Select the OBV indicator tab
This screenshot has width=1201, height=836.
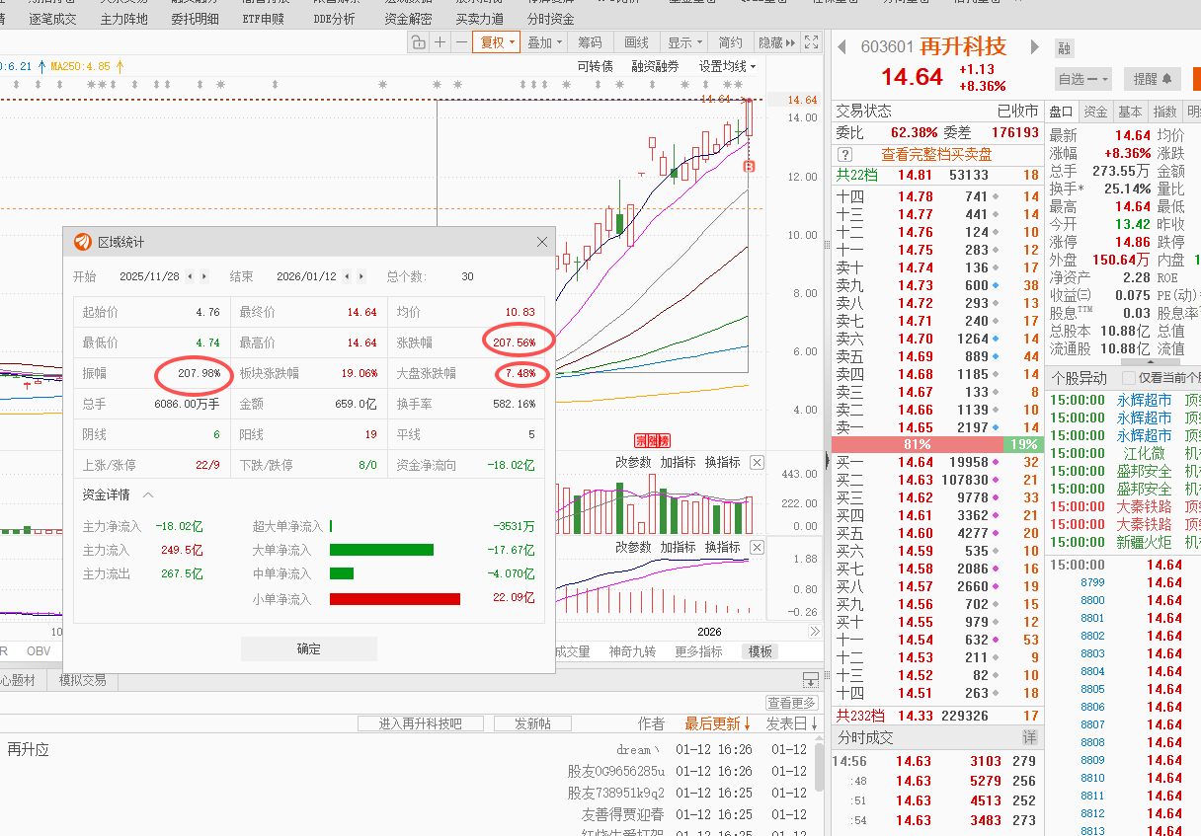[x=39, y=651]
